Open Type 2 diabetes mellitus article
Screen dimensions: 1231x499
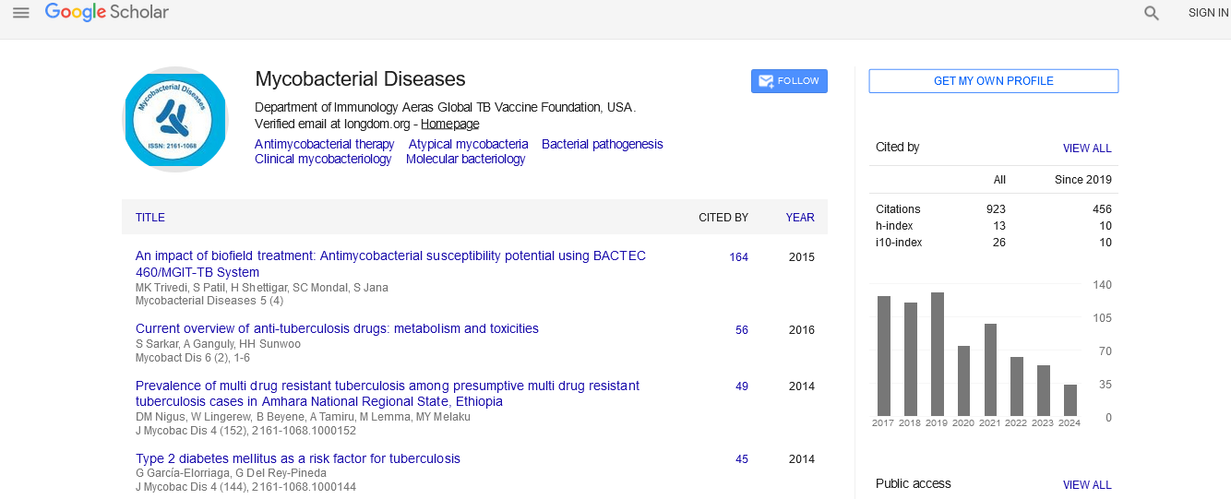297,458
